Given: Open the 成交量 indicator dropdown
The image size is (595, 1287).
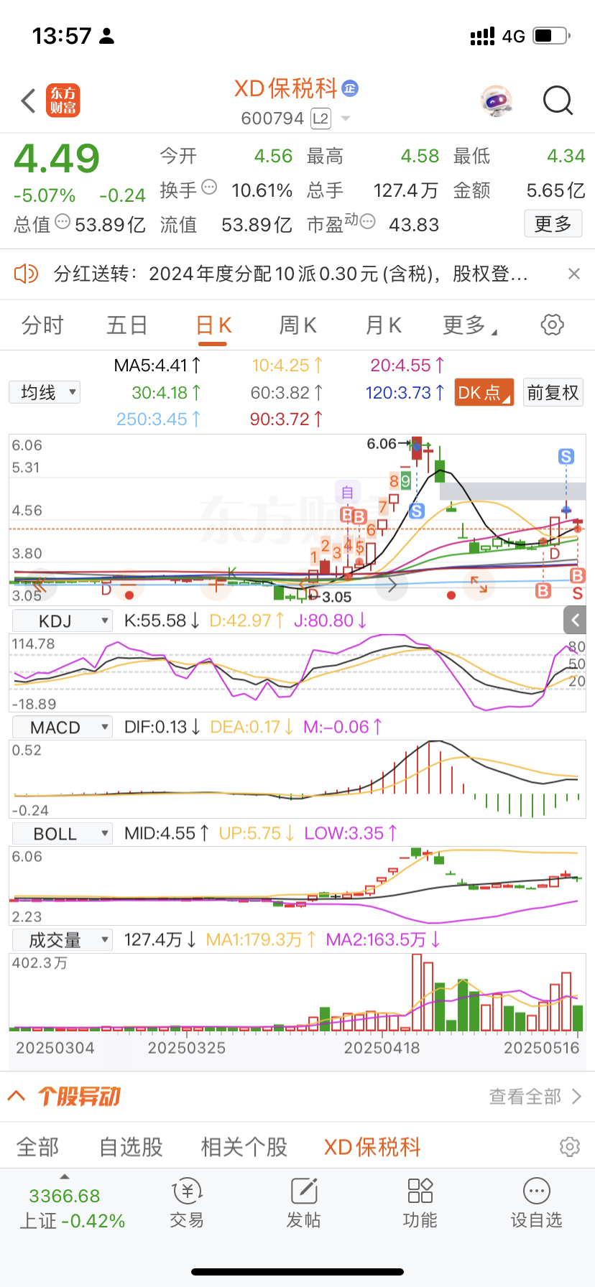Looking at the screenshot, I should click(63, 939).
